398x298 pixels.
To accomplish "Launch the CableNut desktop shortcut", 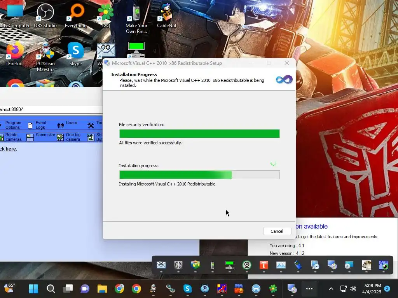I will [166, 16].
